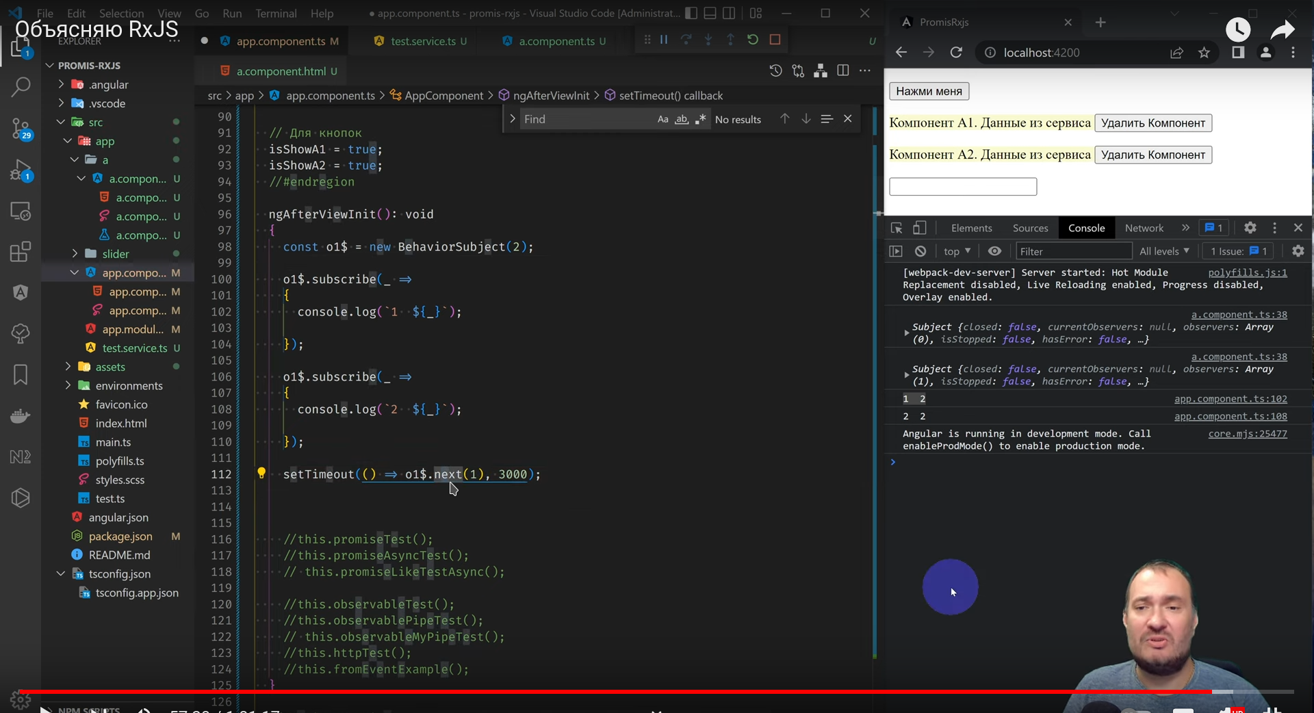Restart the debug session
This screenshot has width=1314, height=713.
pyautogui.click(x=753, y=40)
